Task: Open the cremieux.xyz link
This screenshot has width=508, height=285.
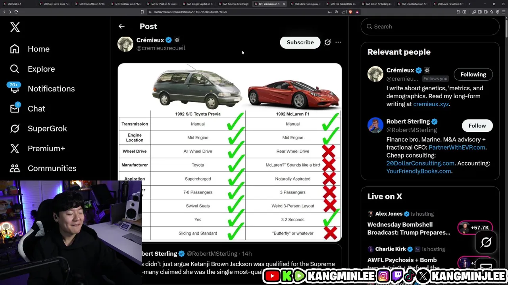Action: [x=431, y=104]
